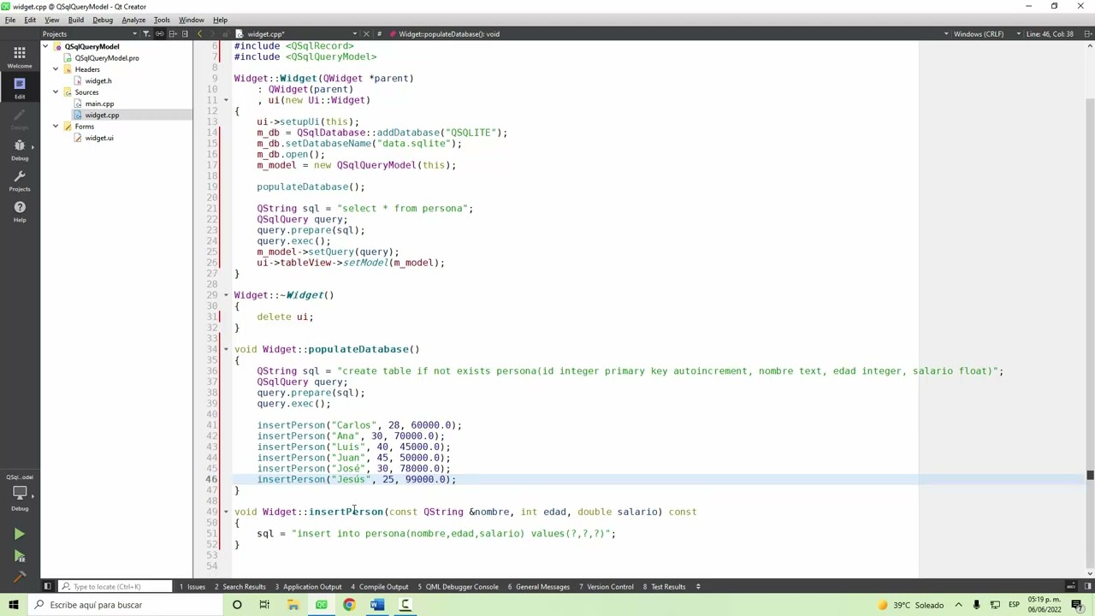Open Microsoft Word from the taskbar
Image resolution: width=1095 pixels, height=616 pixels.
377,605
